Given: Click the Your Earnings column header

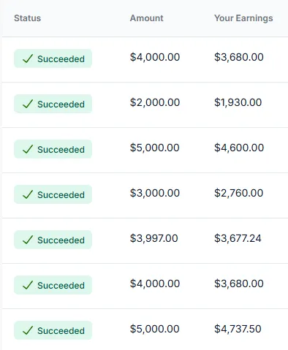Looking at the screenshot, I should 243,18.
